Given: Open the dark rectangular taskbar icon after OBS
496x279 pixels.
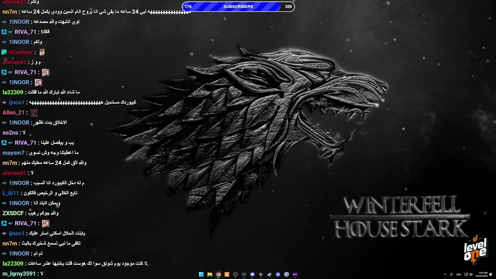Looking at the screenshot, I should coord(244,274).
